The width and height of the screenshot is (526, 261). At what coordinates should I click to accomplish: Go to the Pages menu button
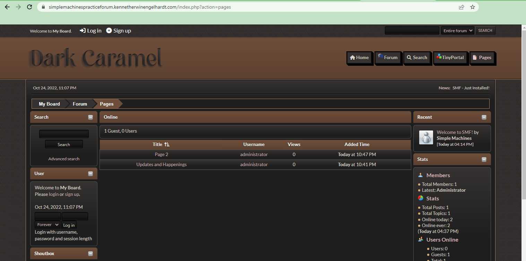click(482, 58)
